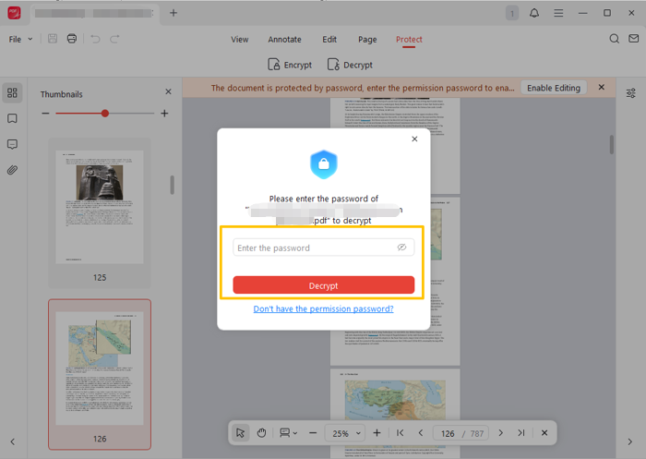Click the tab count badge 1
Viewport: 646px width, 459px height.
(x=512, y=13)
